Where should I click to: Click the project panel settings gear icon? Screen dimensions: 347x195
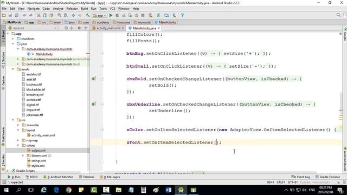[79, 28]
